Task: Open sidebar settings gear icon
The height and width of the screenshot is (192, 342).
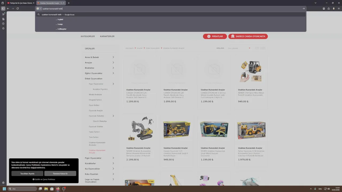Action: (x=3, y=183)
